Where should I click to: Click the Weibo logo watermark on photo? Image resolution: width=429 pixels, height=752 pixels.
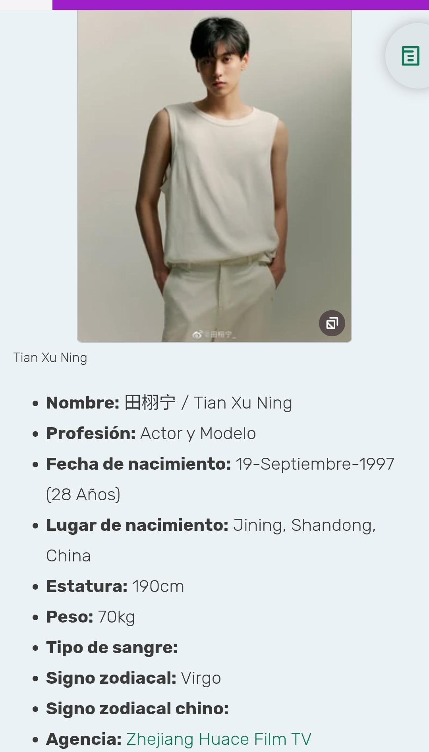point(197,334)
